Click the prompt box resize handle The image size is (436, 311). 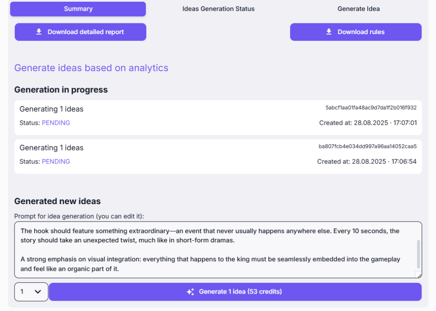[418, 275]
